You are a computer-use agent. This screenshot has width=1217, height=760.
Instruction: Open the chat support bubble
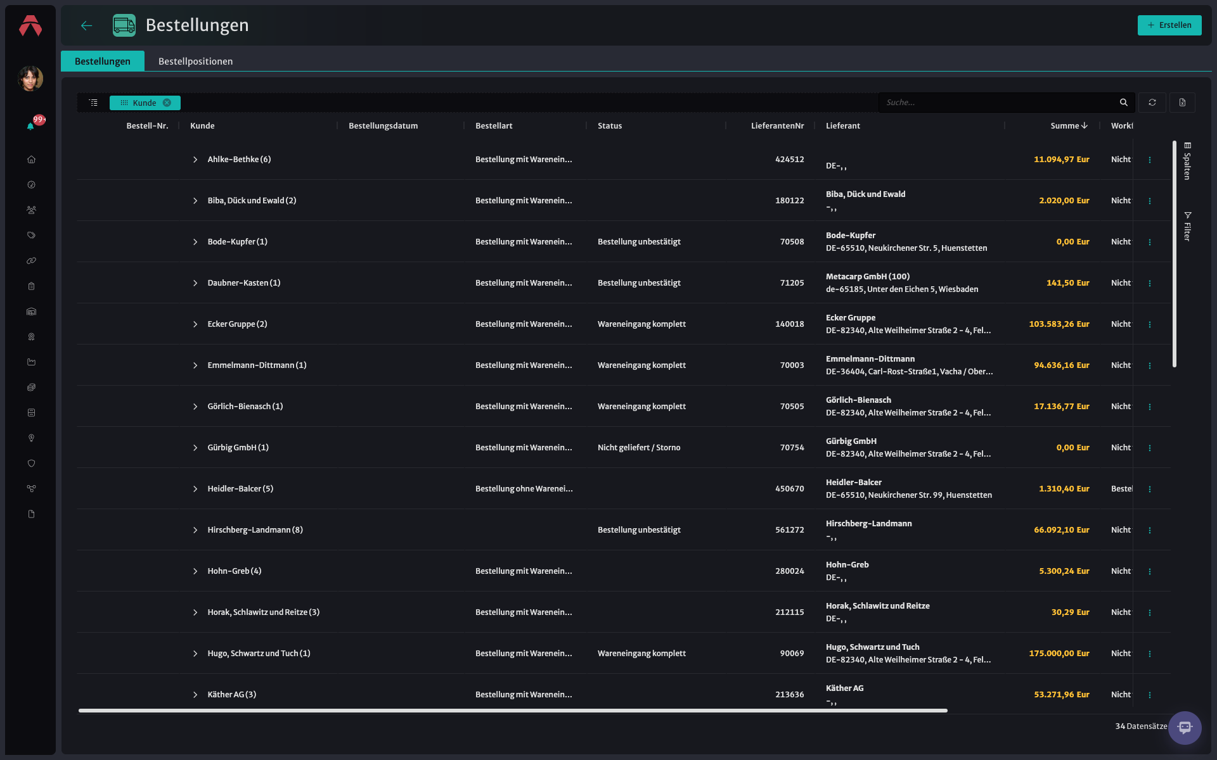tap(1185, 728)
